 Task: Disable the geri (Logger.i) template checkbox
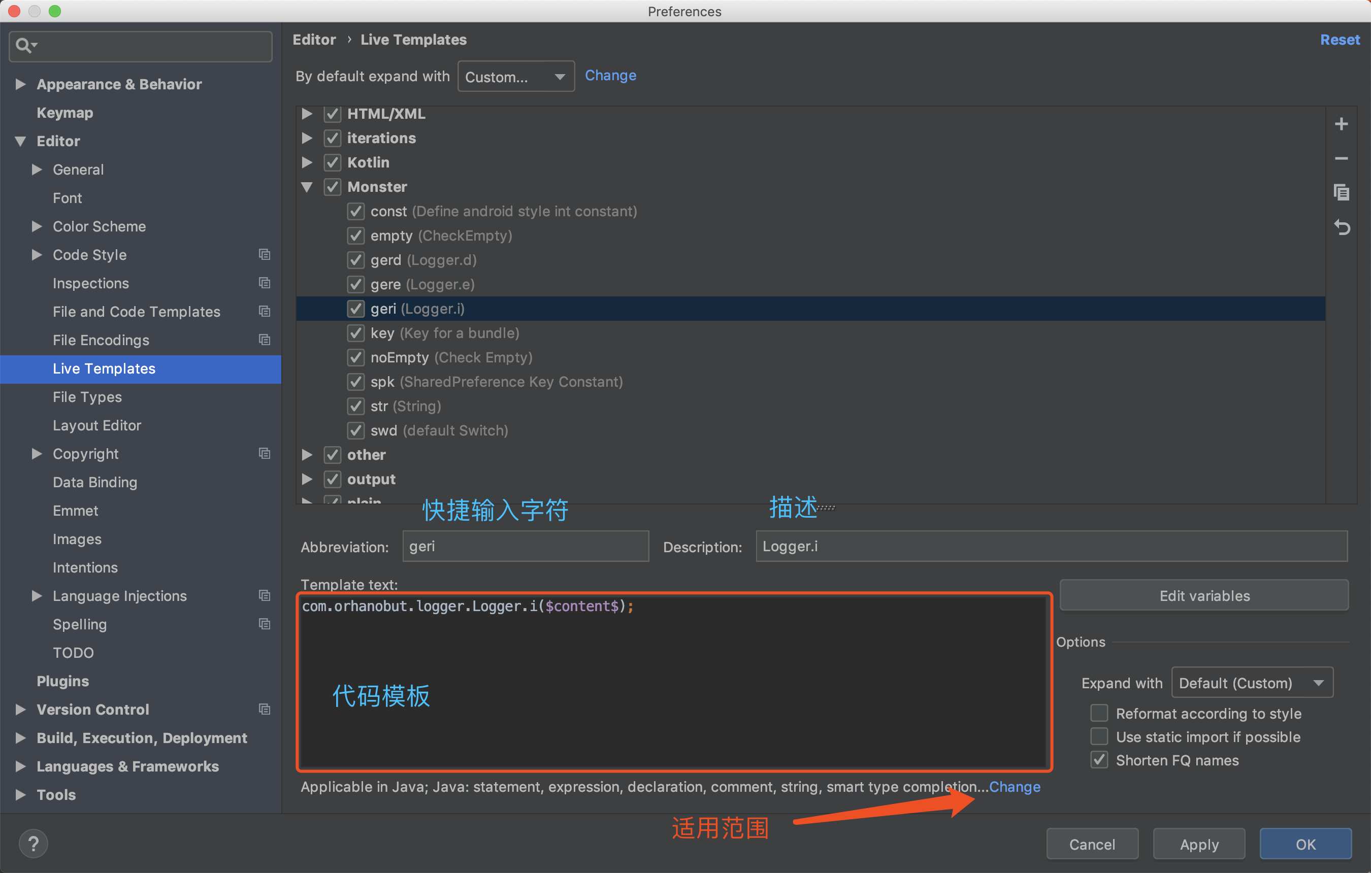(356, 309)
